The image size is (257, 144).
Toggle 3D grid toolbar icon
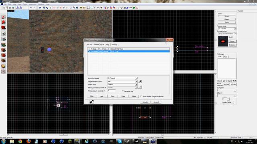coord(7,8)
